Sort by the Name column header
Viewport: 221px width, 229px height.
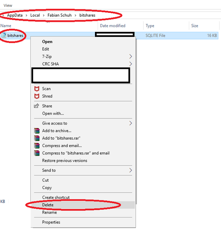(x=6, y=26)
